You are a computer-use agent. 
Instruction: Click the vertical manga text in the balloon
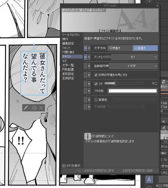pyautogui.click(x=34, y=73)
